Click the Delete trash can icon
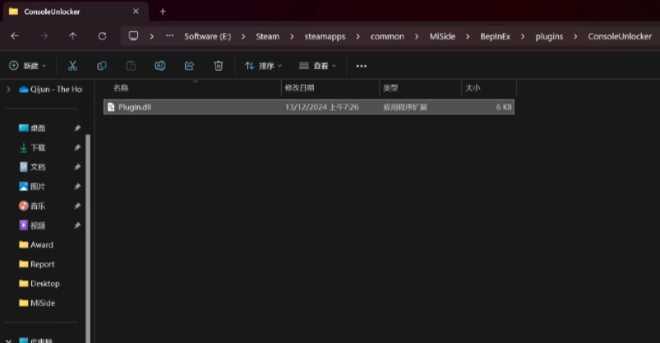This screenshot has height=343, width=660. tap(219, 66)
